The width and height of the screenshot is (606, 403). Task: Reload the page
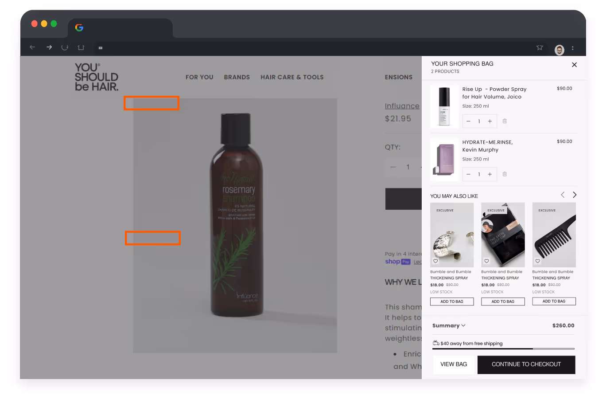point(65,47)
